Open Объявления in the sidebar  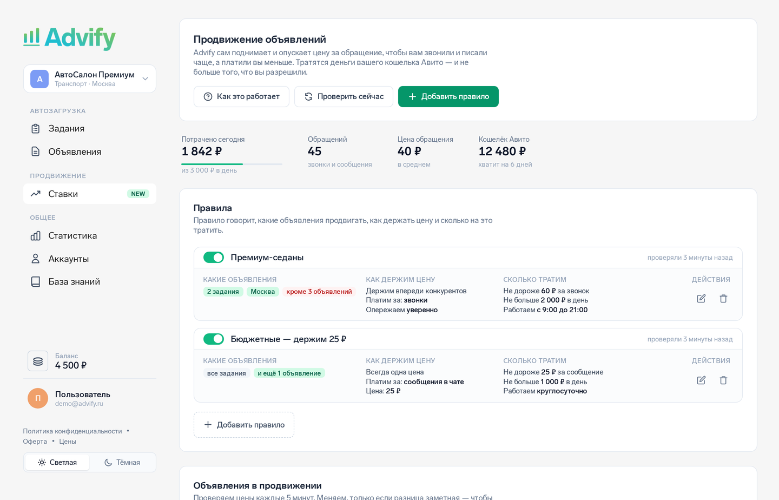pyautogui.click(x=90, y=152)
